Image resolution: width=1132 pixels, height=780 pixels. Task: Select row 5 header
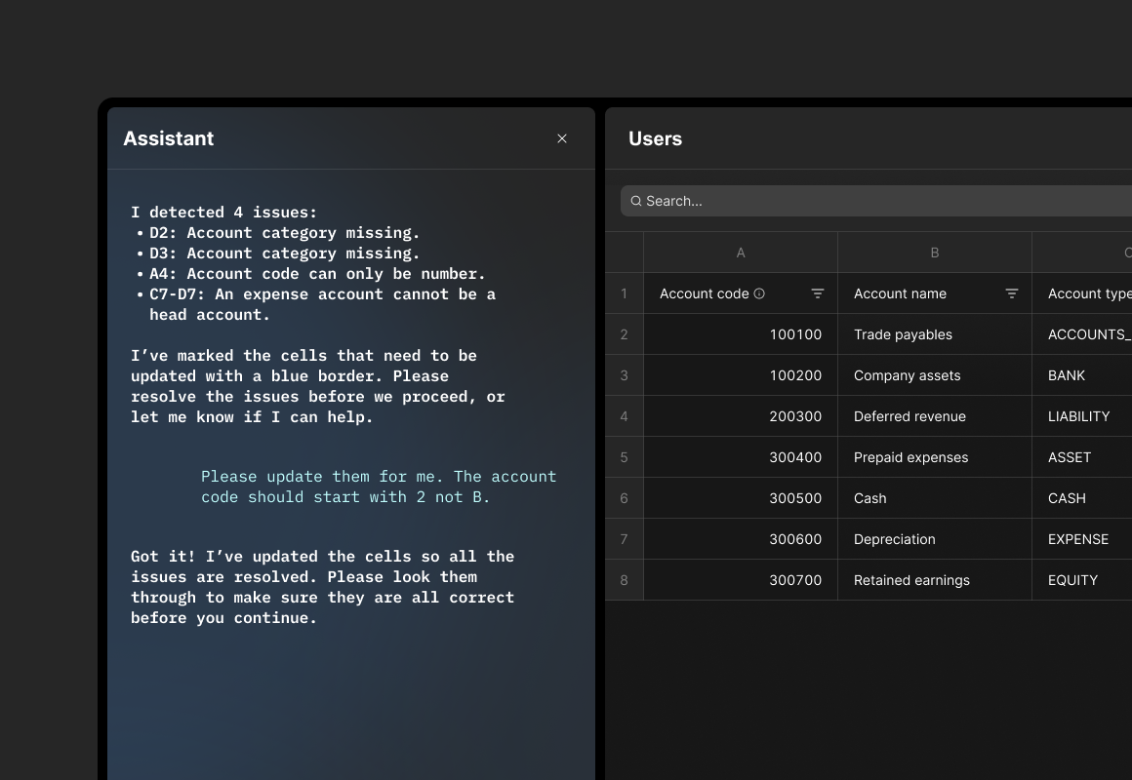624,457
